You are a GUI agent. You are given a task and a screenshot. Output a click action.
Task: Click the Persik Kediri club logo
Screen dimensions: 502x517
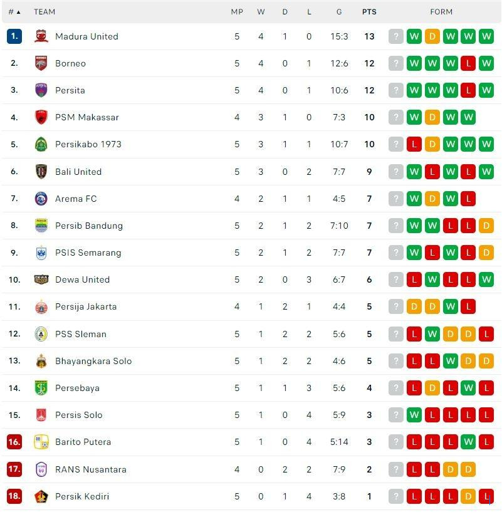pos(41,496)
